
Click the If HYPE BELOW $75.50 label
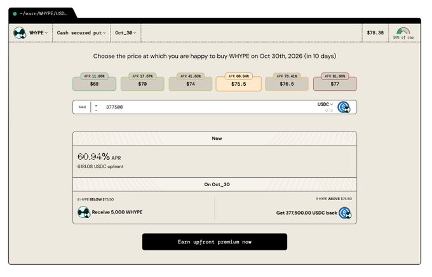click(95, 199)
